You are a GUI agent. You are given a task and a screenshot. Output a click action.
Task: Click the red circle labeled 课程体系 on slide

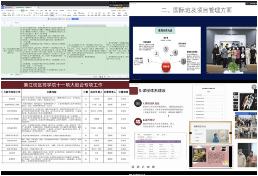(x=166, y=67)
